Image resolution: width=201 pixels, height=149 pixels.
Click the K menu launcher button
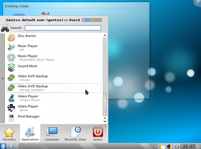[3, 146]
